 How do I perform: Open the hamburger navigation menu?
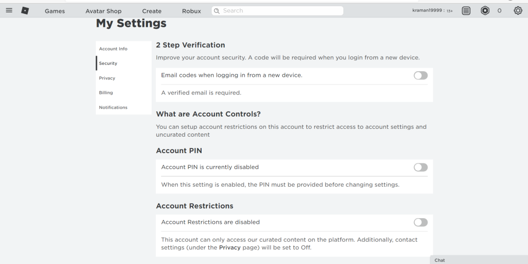[x=9, y=10]
